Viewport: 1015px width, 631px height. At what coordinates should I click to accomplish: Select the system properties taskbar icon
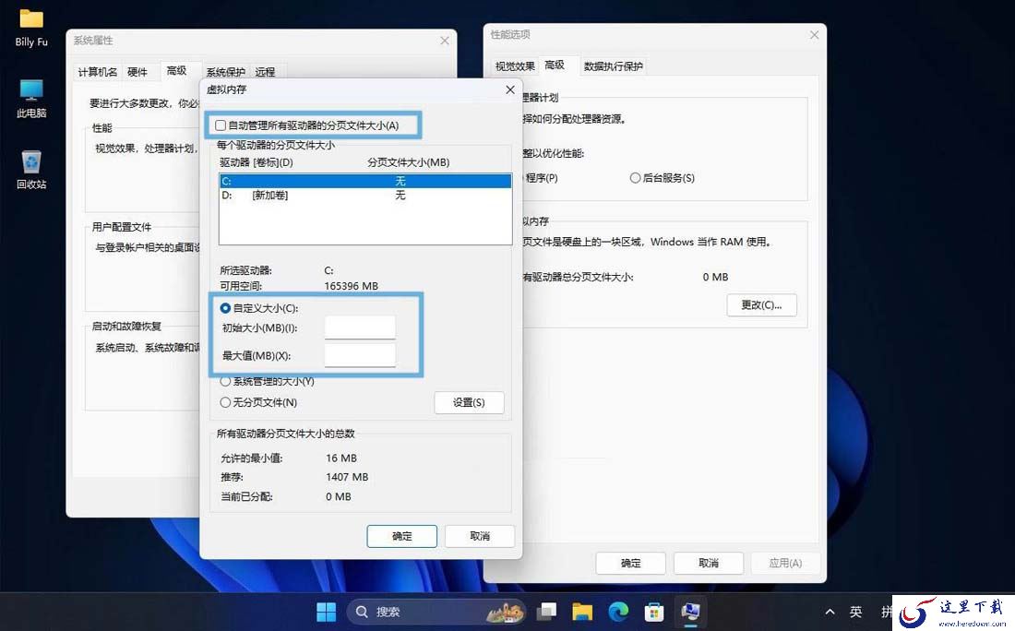(690, 611)
